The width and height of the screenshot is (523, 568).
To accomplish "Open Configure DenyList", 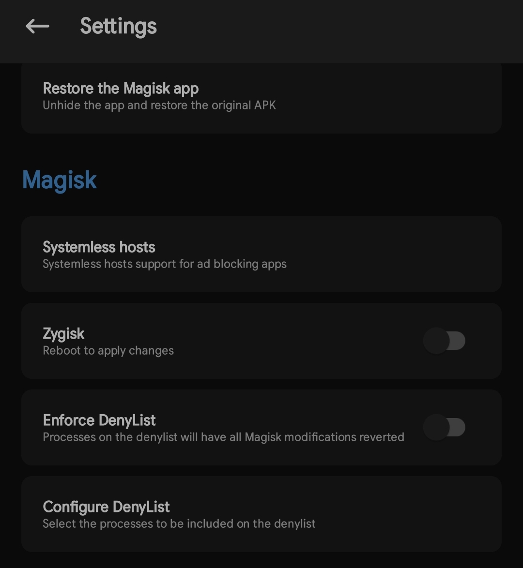I will click(261, 514).
